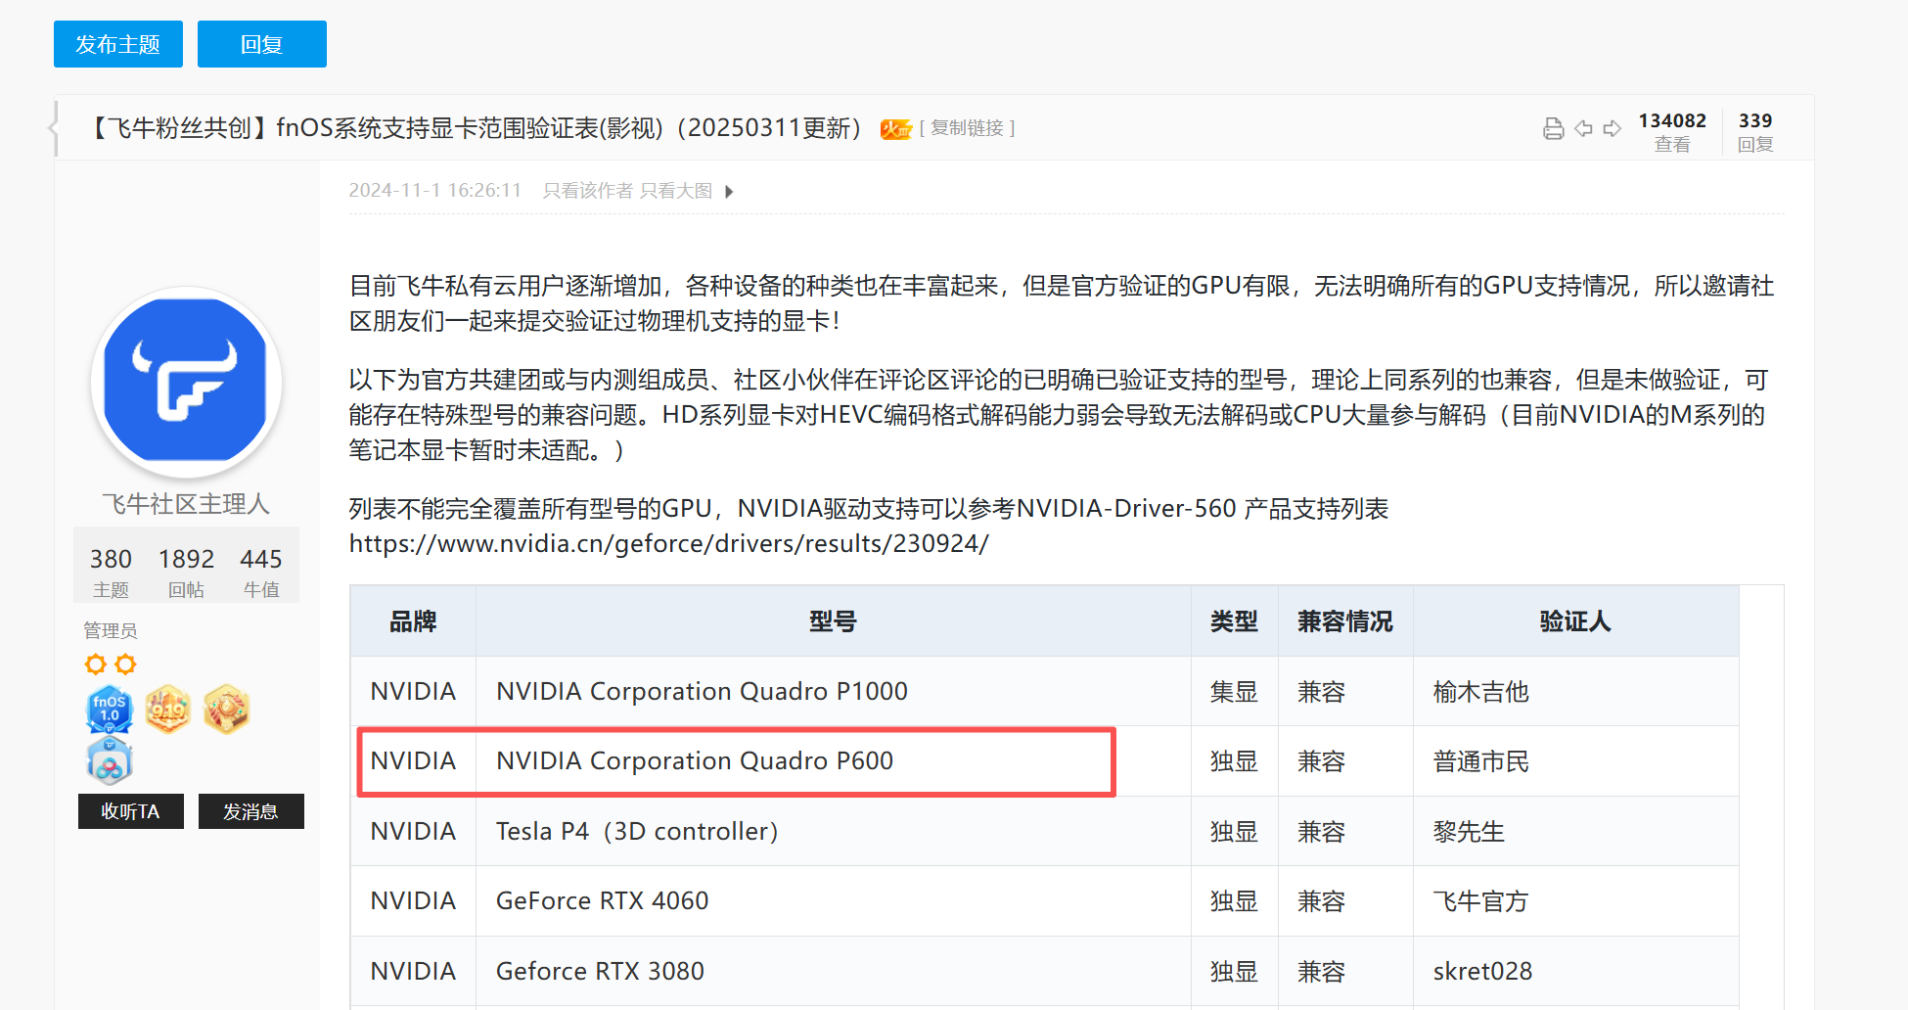Click the blue 回复 button
The height and width of the screenshot is (1010, 1908).
pos(262,44)
